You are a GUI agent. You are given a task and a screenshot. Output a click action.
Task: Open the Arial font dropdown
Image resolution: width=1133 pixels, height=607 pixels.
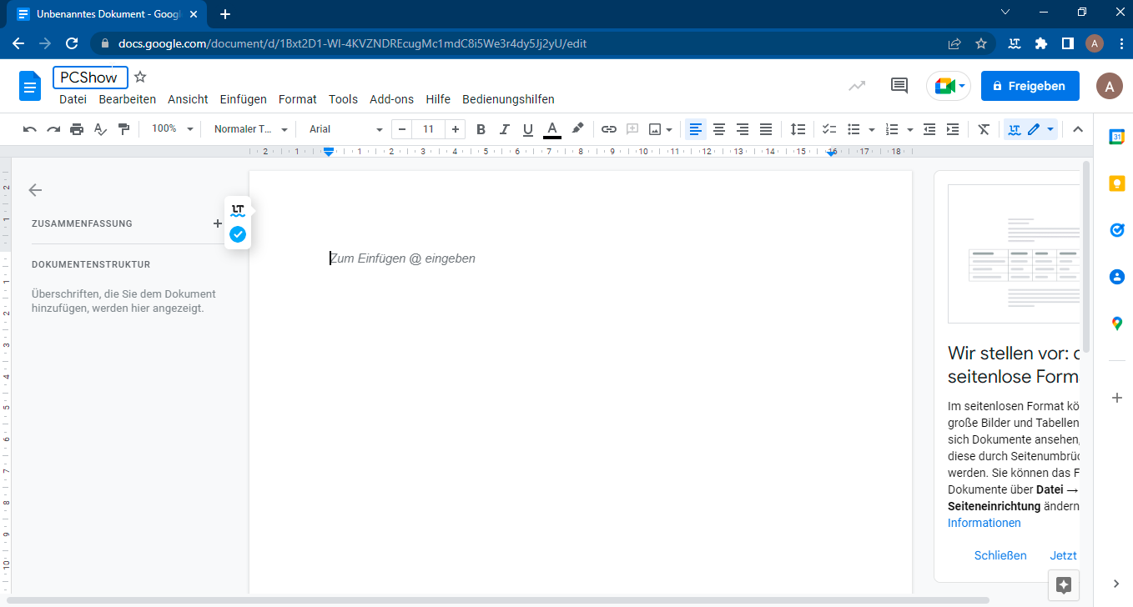point(345,129)
